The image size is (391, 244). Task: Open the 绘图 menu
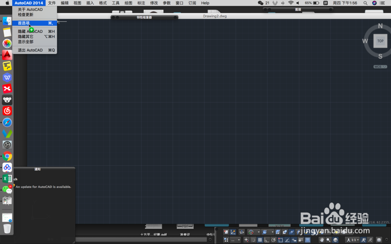128,3
